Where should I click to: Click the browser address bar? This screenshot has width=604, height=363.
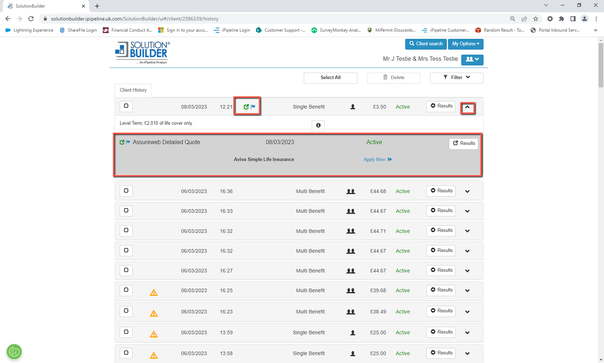point(252,19)
